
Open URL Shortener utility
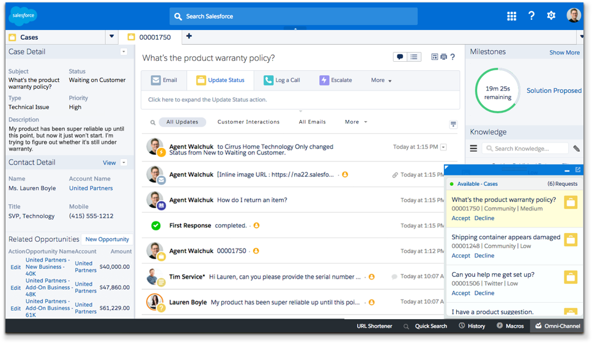coord(374,326)
